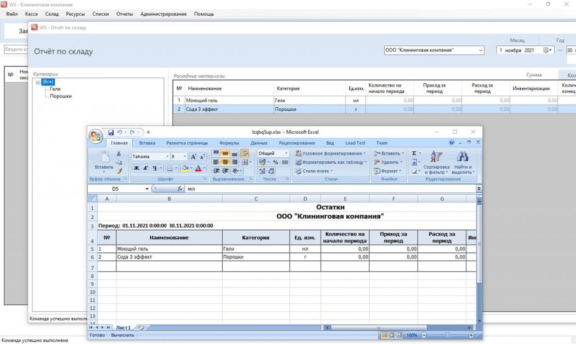Image resolution: width=576 pixels, height=344 pixels.
Task: Open the ООО "Клининговая компания" combo box
Action: point(434,50)
